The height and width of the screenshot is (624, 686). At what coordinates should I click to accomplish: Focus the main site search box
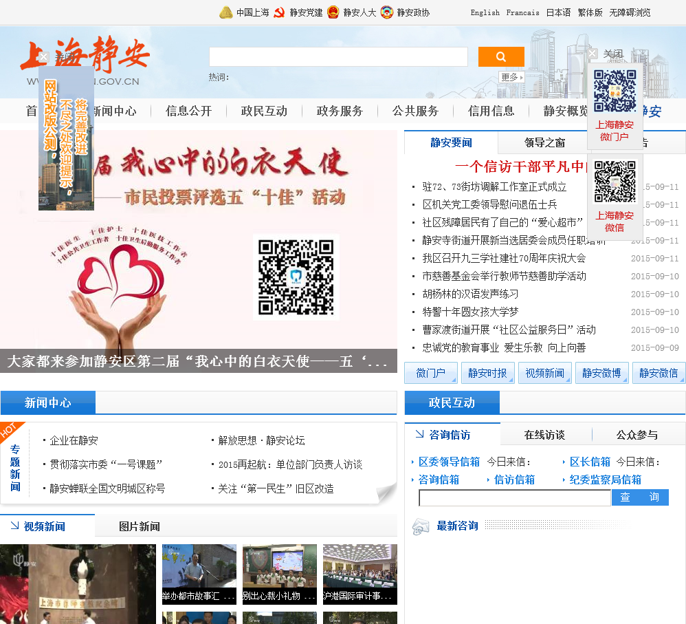click(338, 56)
